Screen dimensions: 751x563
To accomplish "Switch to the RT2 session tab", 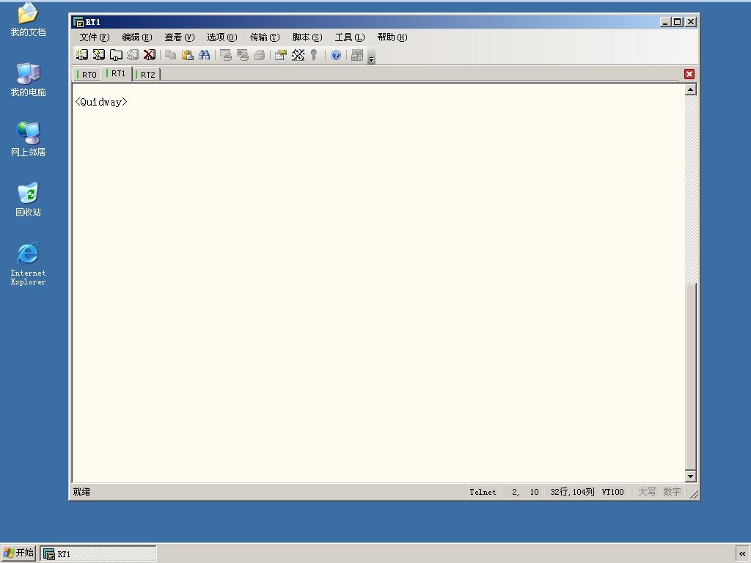I will (146, 75).
